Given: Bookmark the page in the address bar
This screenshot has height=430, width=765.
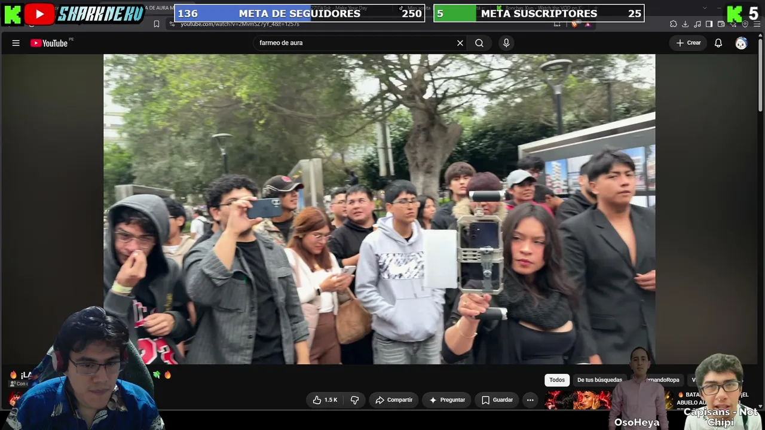Looking at the screenshot, I should [157, 24].
